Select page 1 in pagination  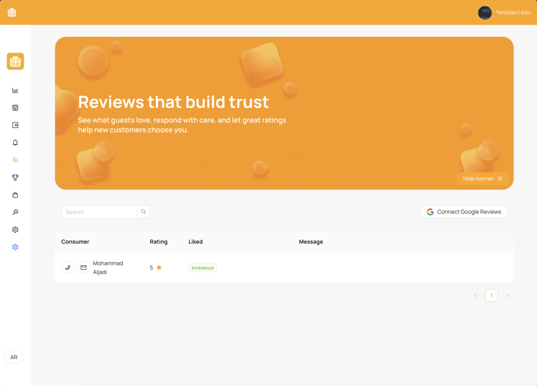[491, 295]
